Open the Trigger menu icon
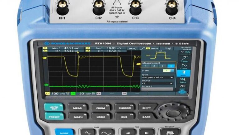This screenshot has width=239, height=135. [185, 59]
